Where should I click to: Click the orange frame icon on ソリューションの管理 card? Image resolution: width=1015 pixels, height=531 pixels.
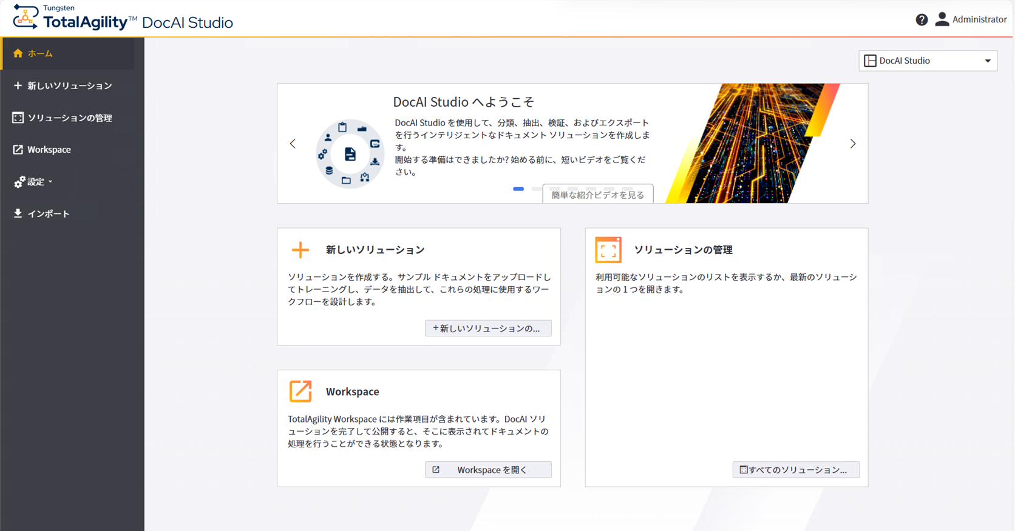coord(608,250)
